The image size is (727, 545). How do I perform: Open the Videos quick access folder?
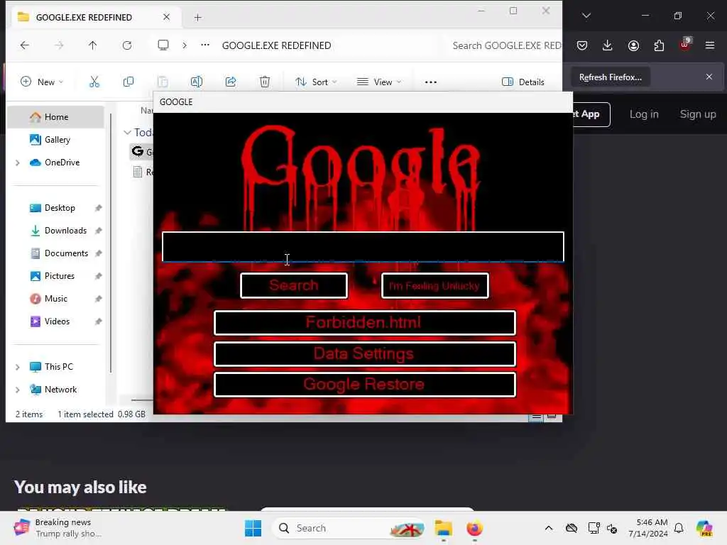tap(55, 321)
